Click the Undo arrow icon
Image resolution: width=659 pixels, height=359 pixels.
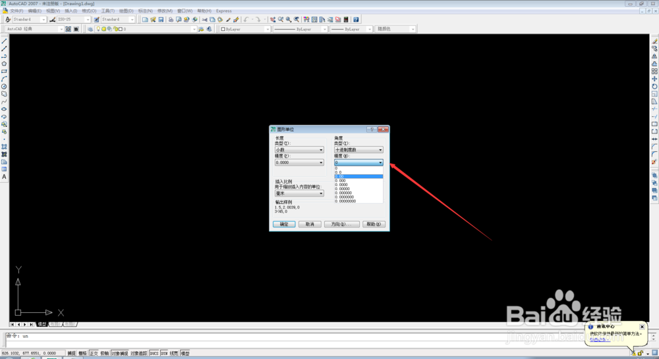click(x=246, y=20)
